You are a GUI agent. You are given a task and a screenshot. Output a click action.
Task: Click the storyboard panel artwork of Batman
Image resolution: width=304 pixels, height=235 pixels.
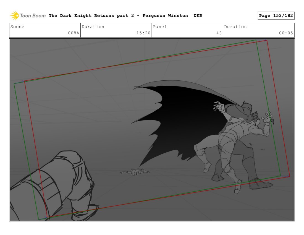[152, 130]
